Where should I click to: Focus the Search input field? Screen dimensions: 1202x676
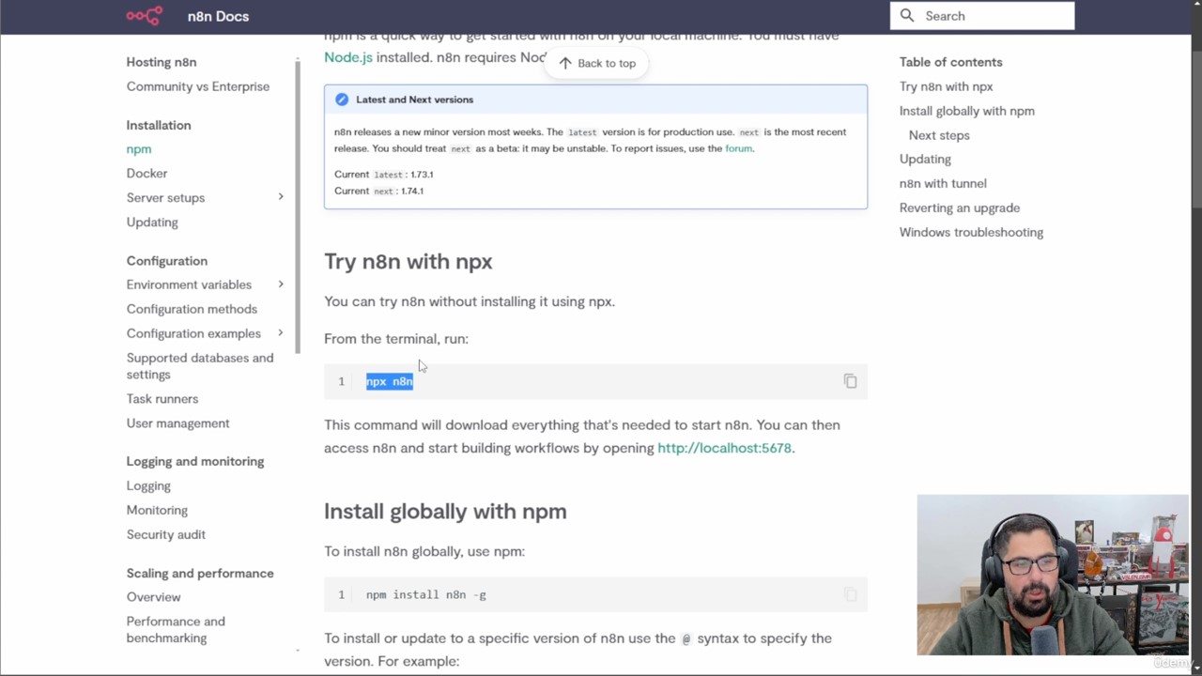coord(982,16)
